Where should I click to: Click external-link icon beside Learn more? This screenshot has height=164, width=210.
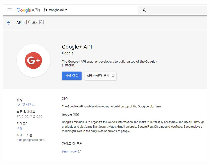79,151
